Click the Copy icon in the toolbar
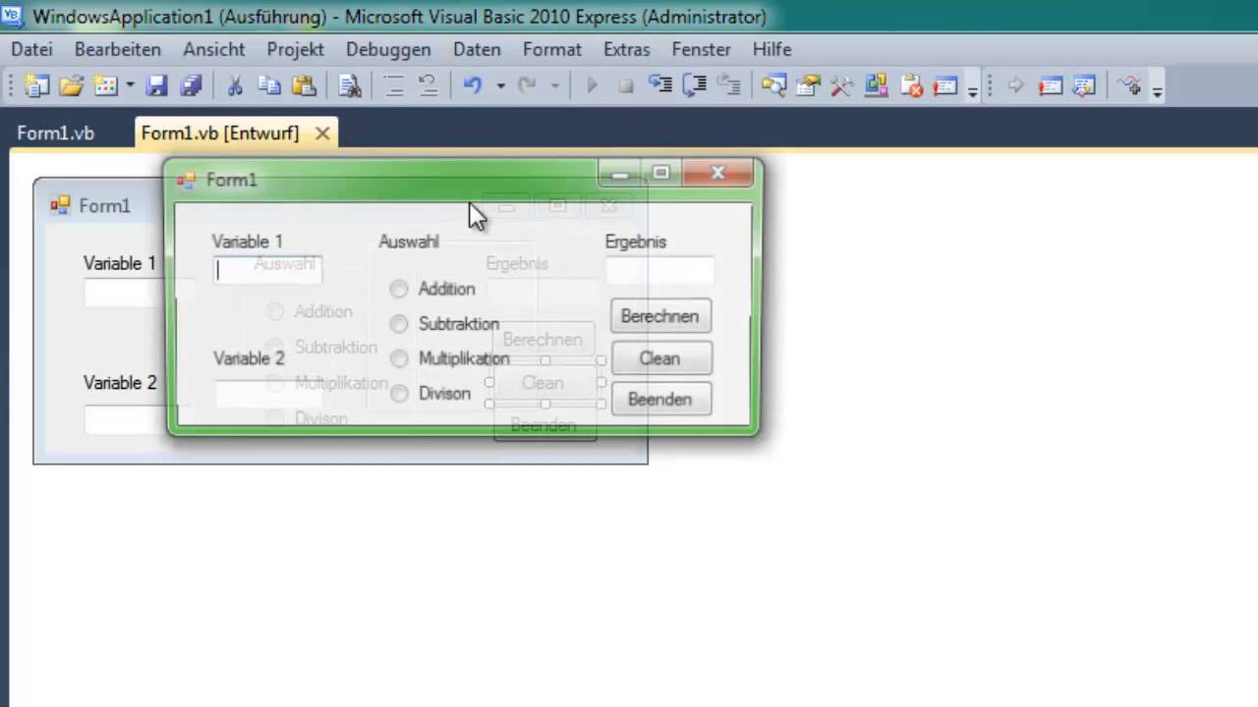This screenshot has width=1258, height=707. pos(269,85)
